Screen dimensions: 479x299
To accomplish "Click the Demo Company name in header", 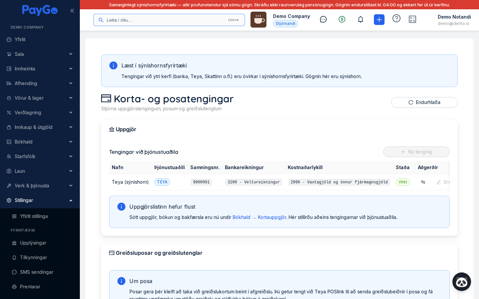I will [291, 16].
